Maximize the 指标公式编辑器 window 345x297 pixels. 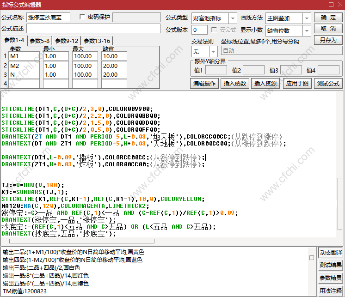click(x=331, y=5)
